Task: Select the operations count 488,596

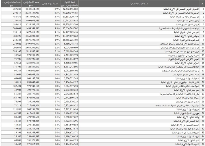Action: click(11, 36)
